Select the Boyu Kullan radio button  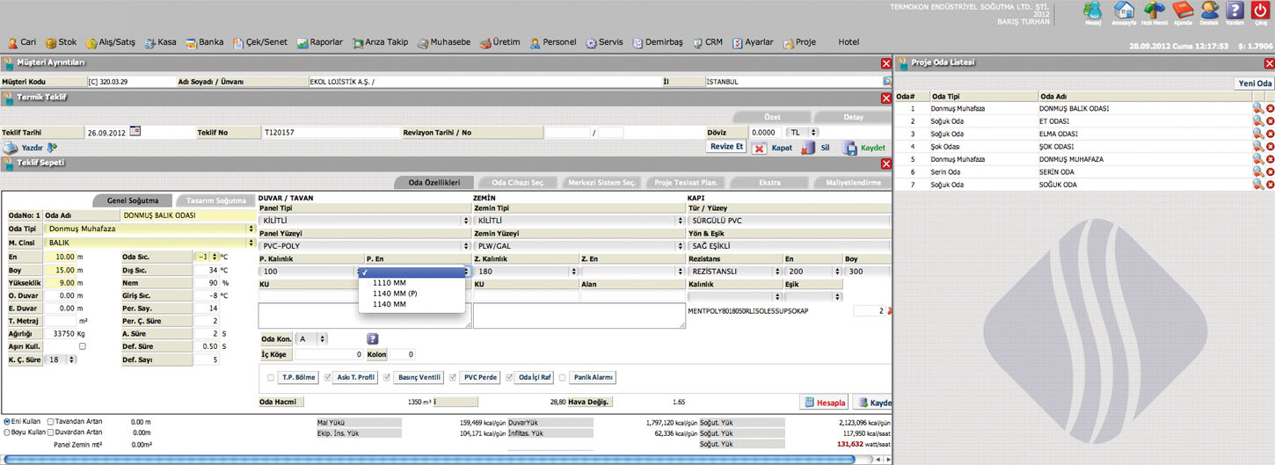8,432
